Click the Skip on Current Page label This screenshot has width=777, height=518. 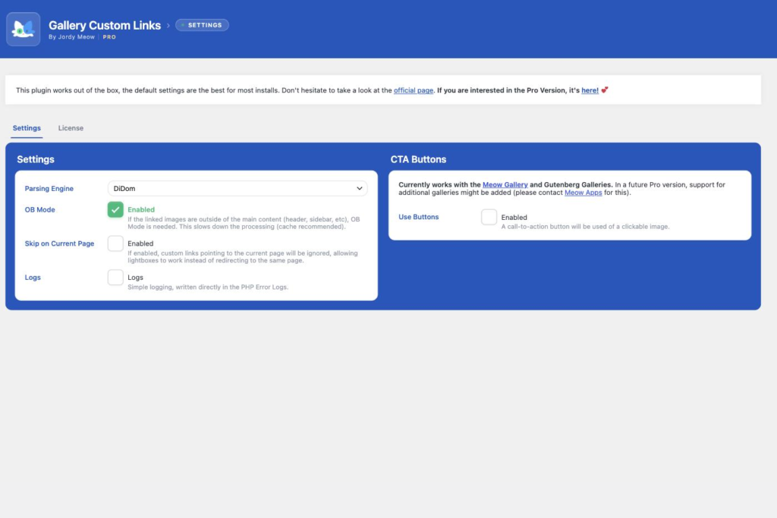59,243
